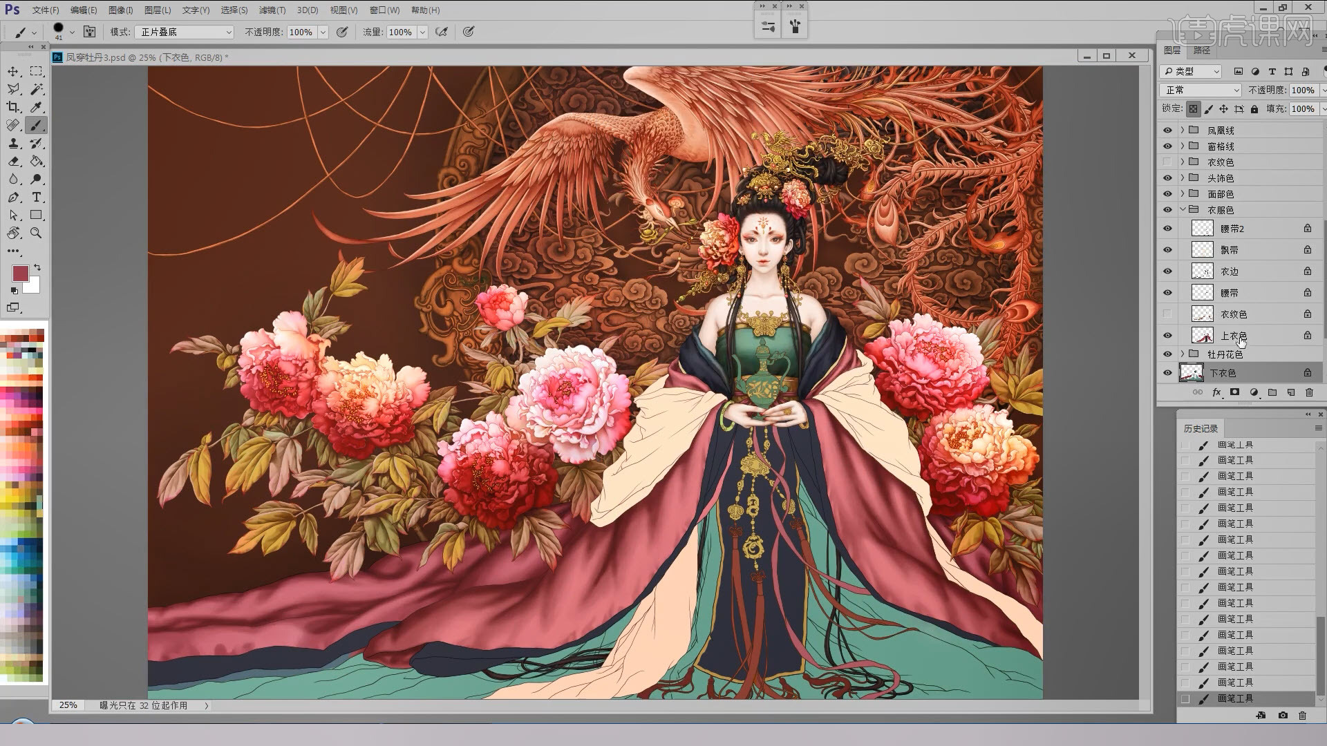
Task: Open the 文件(F) menu
Action: coord(46,10)
